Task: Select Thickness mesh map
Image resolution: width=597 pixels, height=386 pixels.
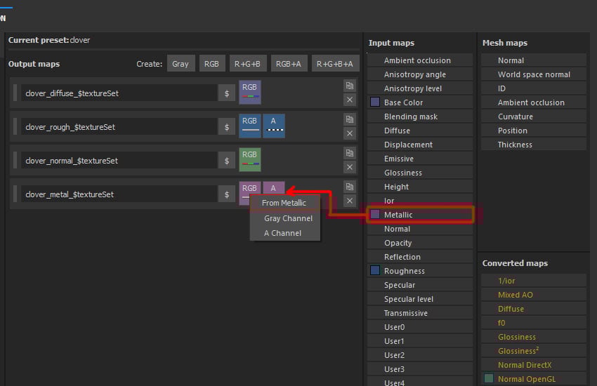Action: pos(533,145)
